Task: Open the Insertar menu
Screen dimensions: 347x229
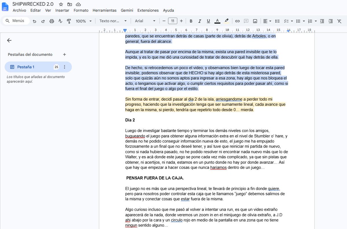Action: pos(62,10)
